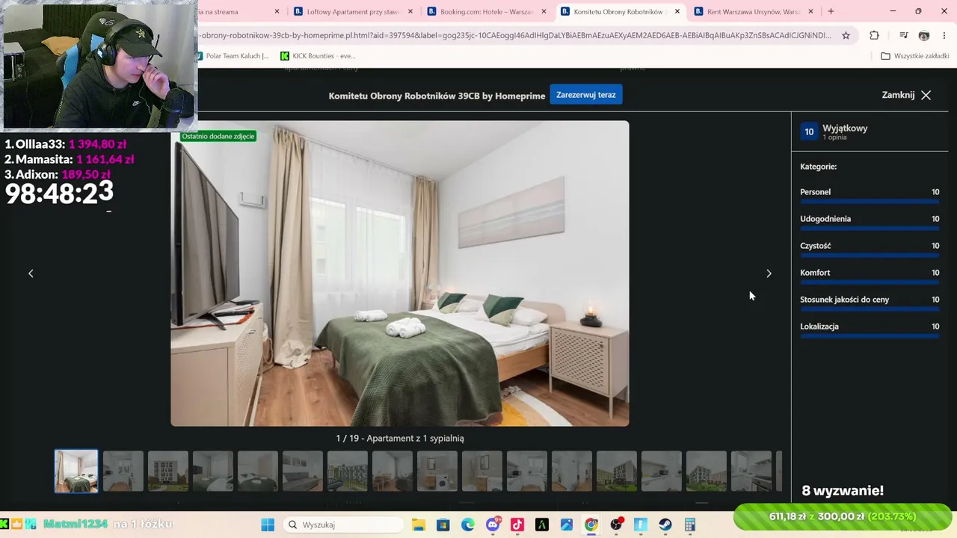Close the Rent Warszawa Ursynów tab
This screenshot has height=538, width=957.
pos(810,11)
